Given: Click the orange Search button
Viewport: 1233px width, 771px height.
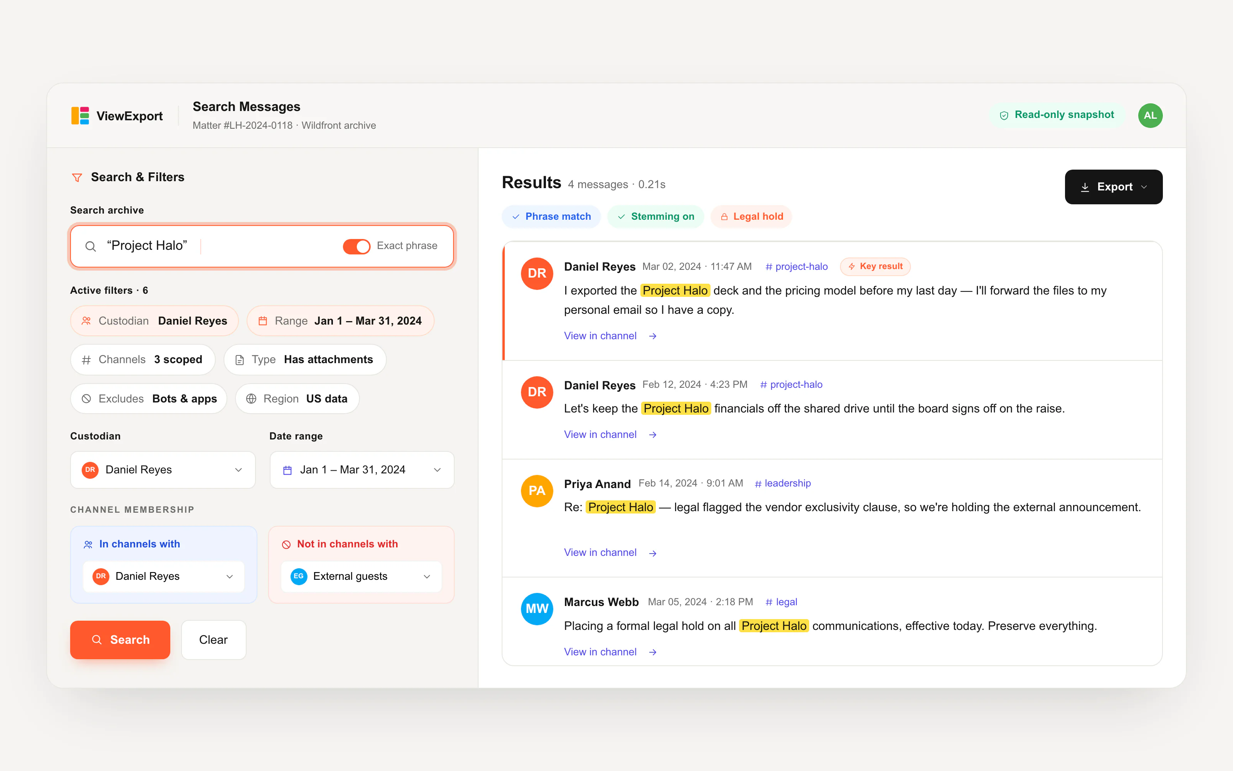Looking at the screenshot, I should pyautogui.click(x=120, y=640).
